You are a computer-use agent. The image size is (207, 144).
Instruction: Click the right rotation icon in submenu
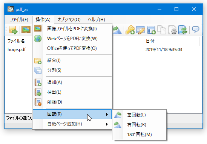[118, 125]
